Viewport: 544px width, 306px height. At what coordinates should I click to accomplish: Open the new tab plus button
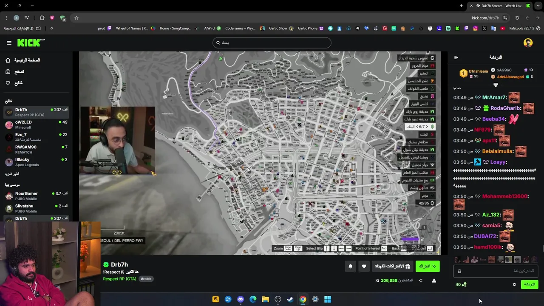pyautogui.click(x=461, y=6)
